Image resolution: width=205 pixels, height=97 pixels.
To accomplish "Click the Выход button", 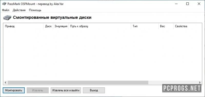I will click(94, 90).
